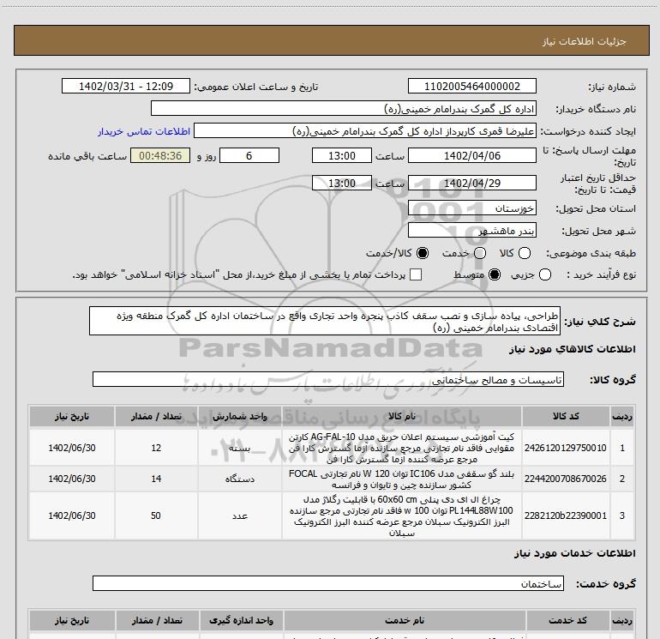The height and width of the screenshot is (639, 660).
Task: Click the deadline hour field beside 1402/04/06
Action: point(342,155)
